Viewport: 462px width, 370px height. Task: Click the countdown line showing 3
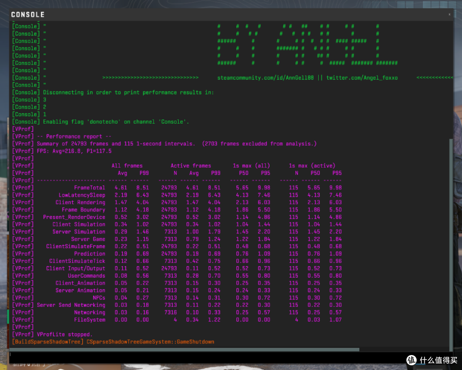[x=44, y=100]
